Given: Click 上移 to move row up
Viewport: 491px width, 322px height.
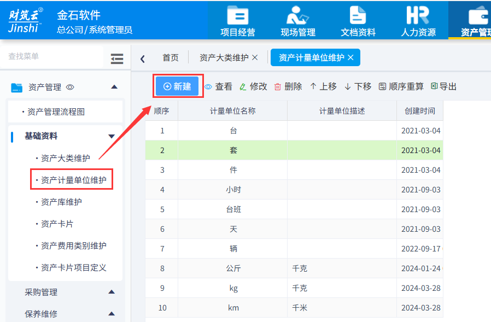Looking at the screenshot, I should [x=323, y=86].
